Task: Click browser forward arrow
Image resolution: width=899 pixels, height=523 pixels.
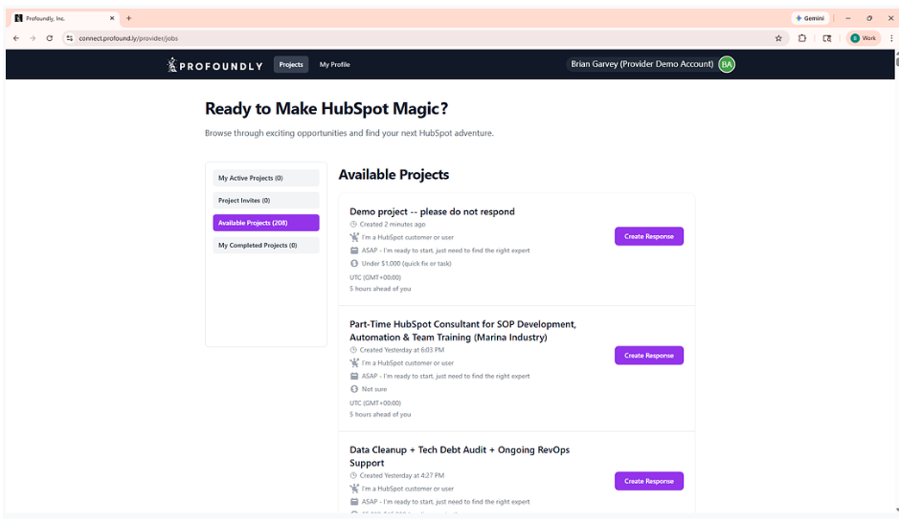Action: point(33,38)
